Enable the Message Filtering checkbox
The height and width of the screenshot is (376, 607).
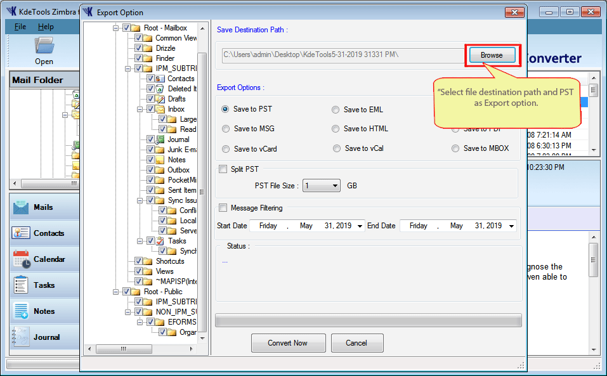click(x=223, y=208)
